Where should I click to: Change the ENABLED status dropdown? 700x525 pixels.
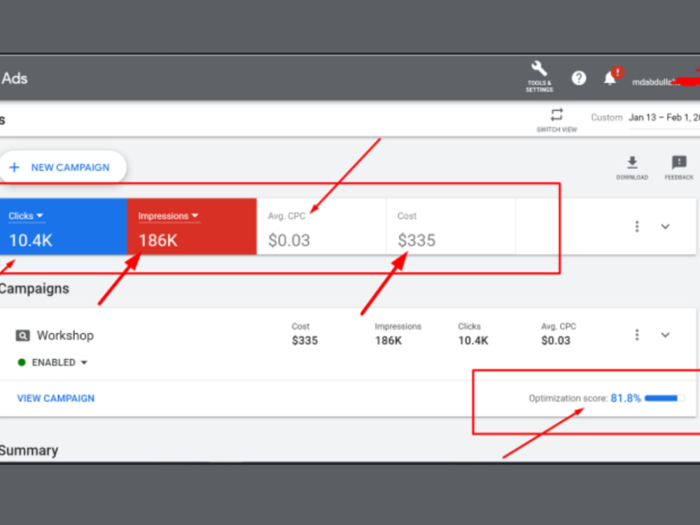tap(59, 362)
